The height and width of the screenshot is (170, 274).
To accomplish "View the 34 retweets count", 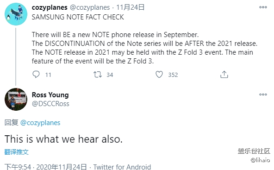I will [x=110, y=75].
